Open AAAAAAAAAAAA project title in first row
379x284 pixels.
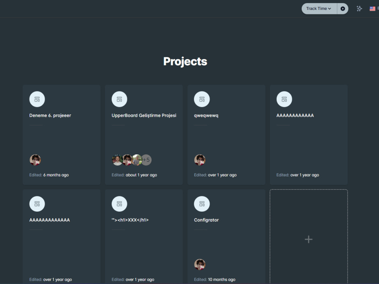pos(295,115)
